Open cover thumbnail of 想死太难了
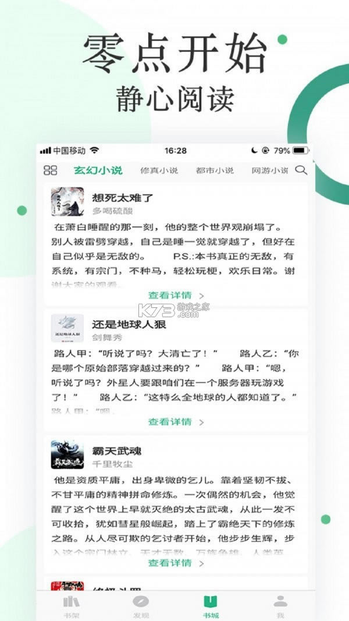The height and width of the screenshot is (621, 349). tap(67, 201)
